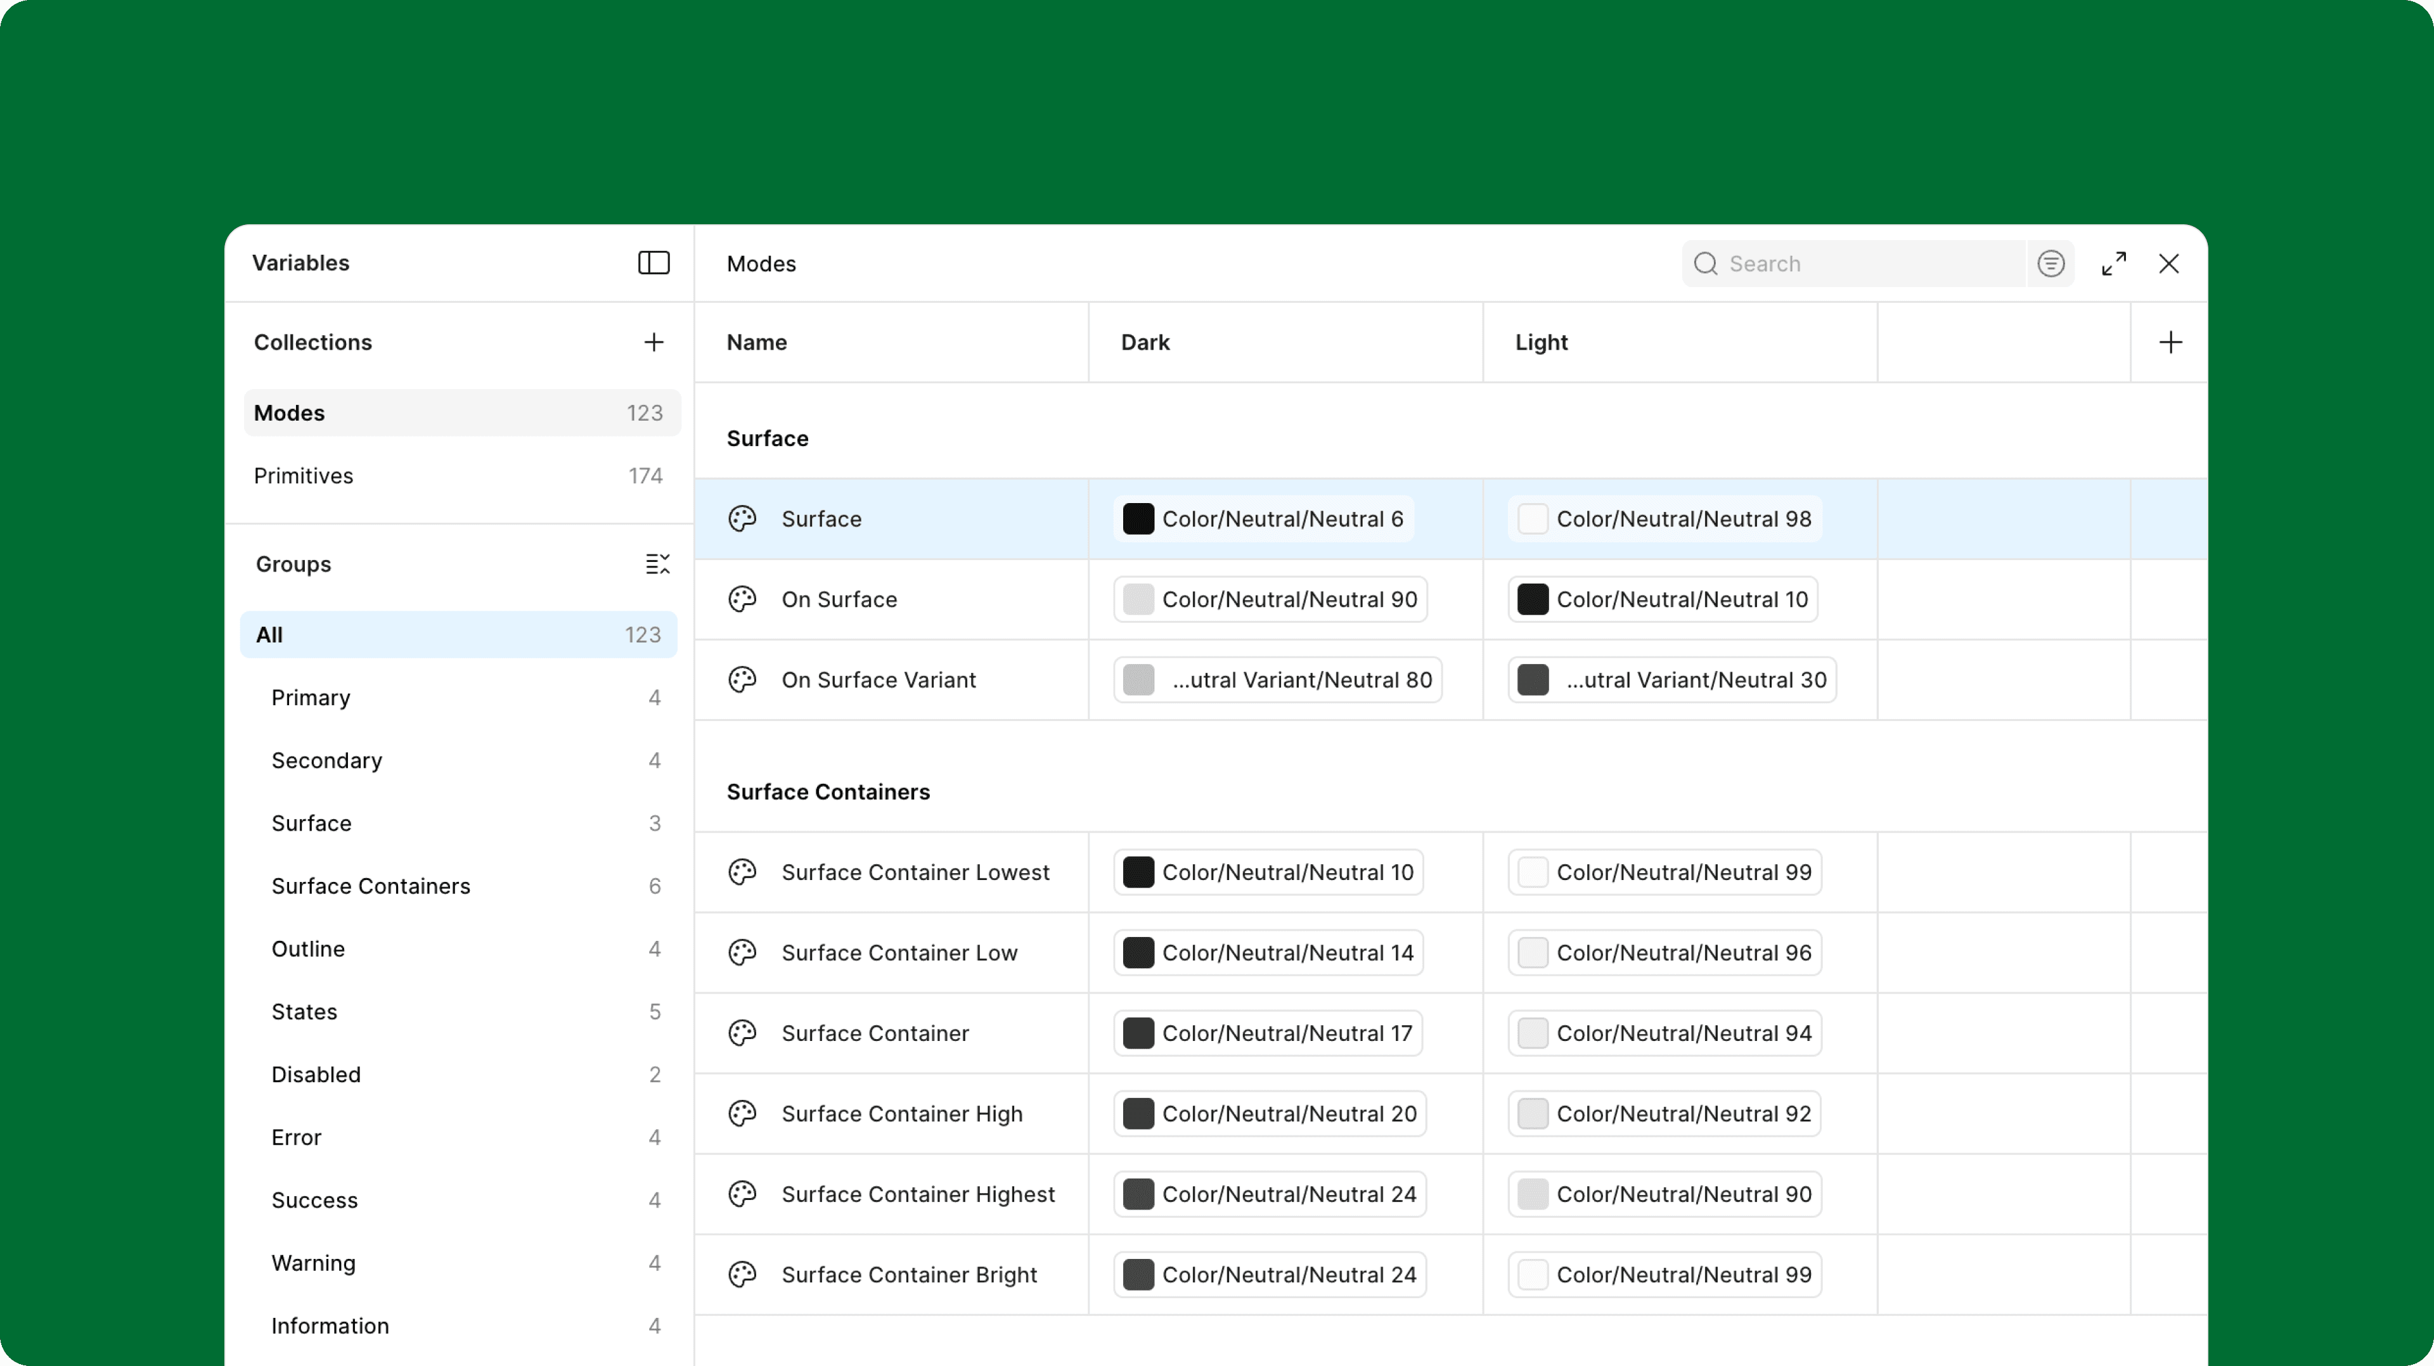Click palette icon of Surface Container Bright
Viewport: 2434px width, 1366px height.
click(742, 1274)
